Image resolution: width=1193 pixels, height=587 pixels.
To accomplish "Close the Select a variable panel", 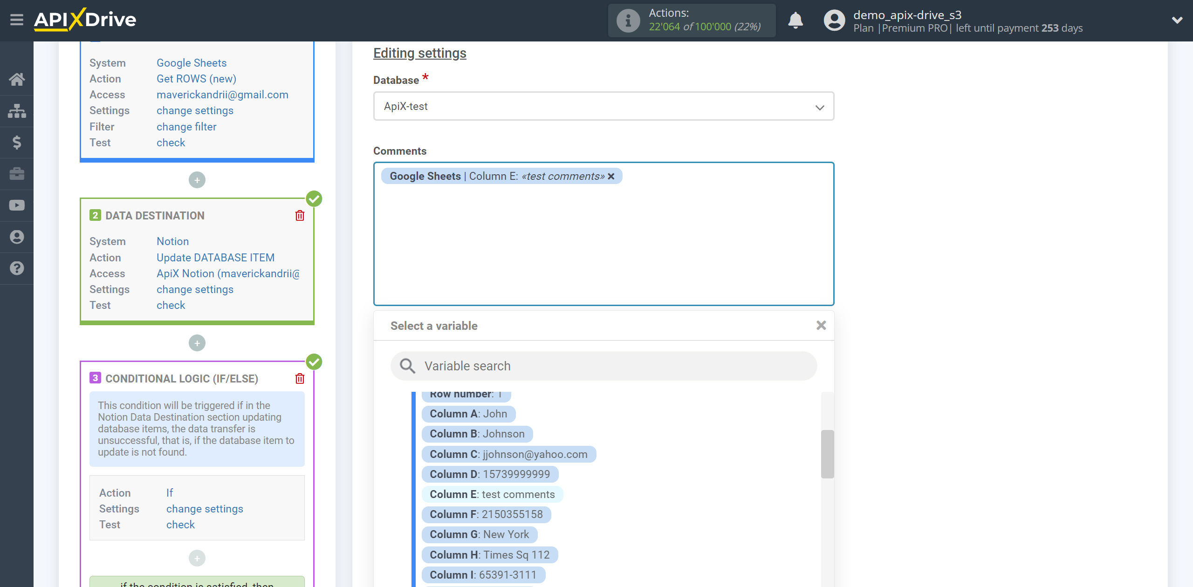I will [x=821, y=325].
